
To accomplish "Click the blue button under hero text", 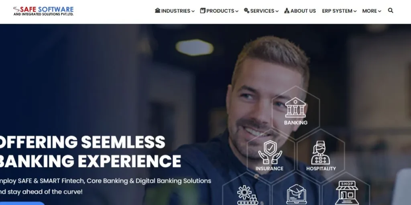I will point(22,203).
